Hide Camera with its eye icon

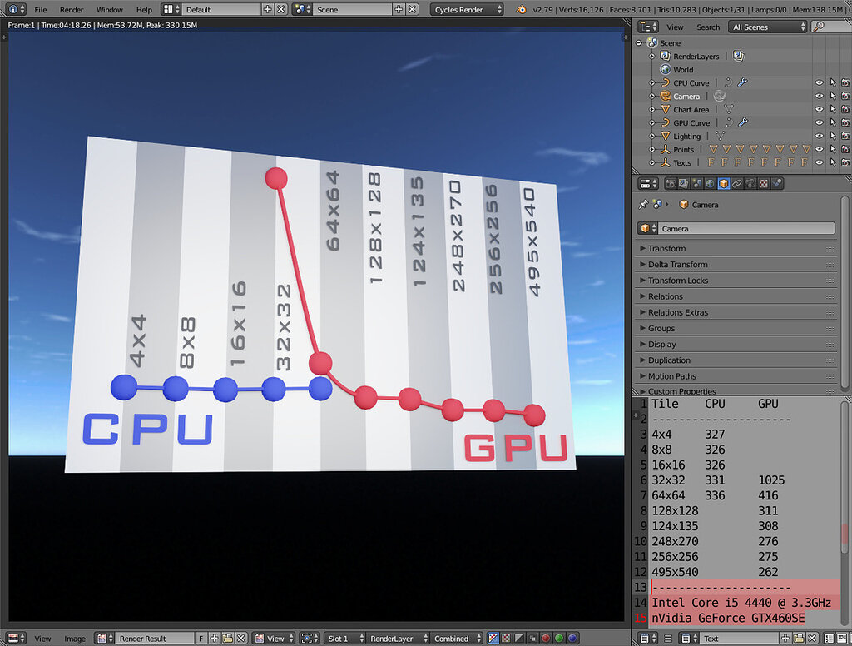(x=819, y=96)
